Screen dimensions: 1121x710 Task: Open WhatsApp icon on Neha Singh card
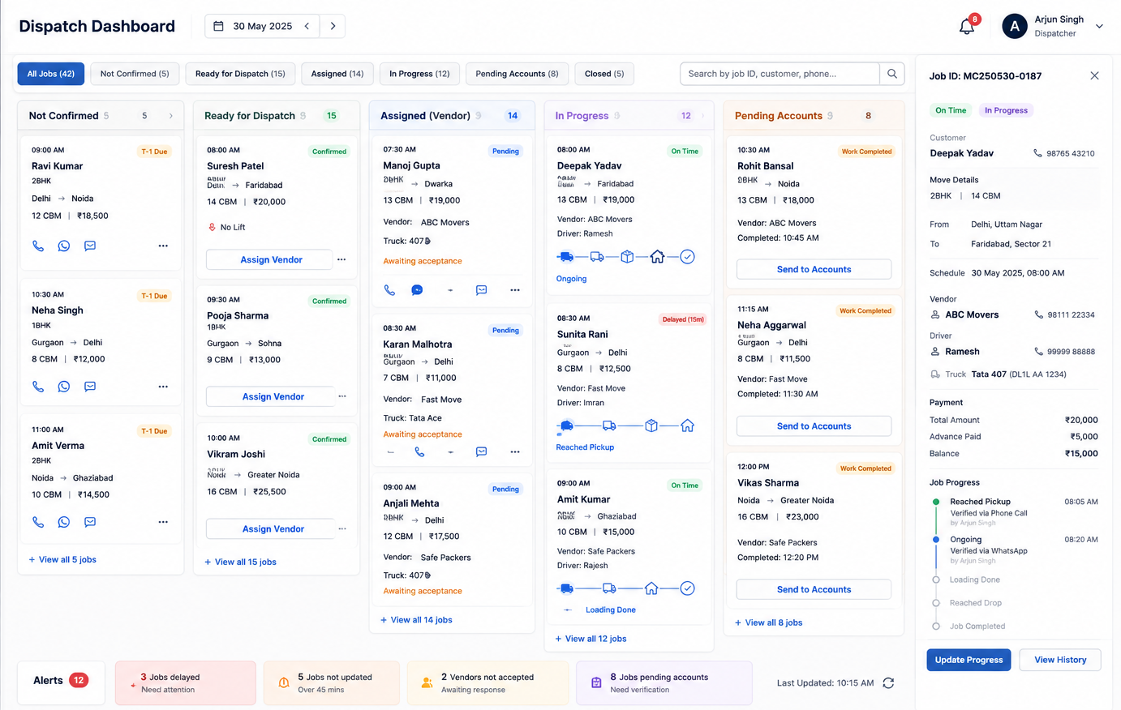64,387
